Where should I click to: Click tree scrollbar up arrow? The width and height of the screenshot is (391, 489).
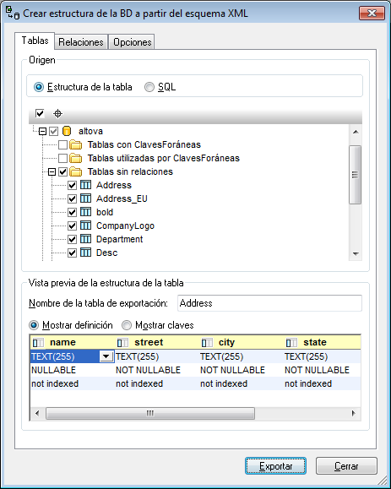click(356, 132)
